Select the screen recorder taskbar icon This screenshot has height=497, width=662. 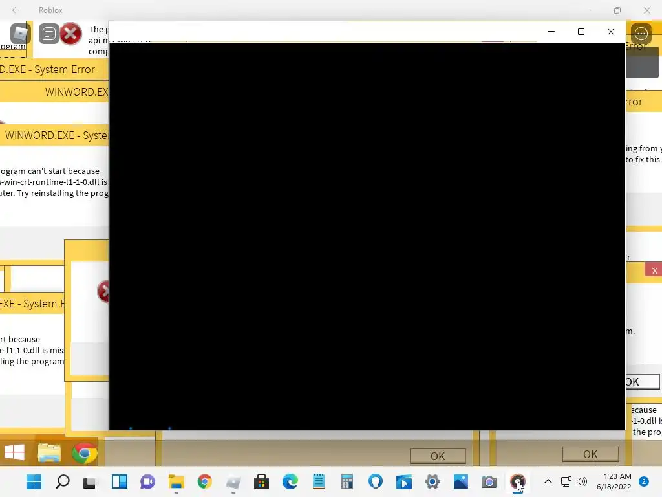(518, 481)
